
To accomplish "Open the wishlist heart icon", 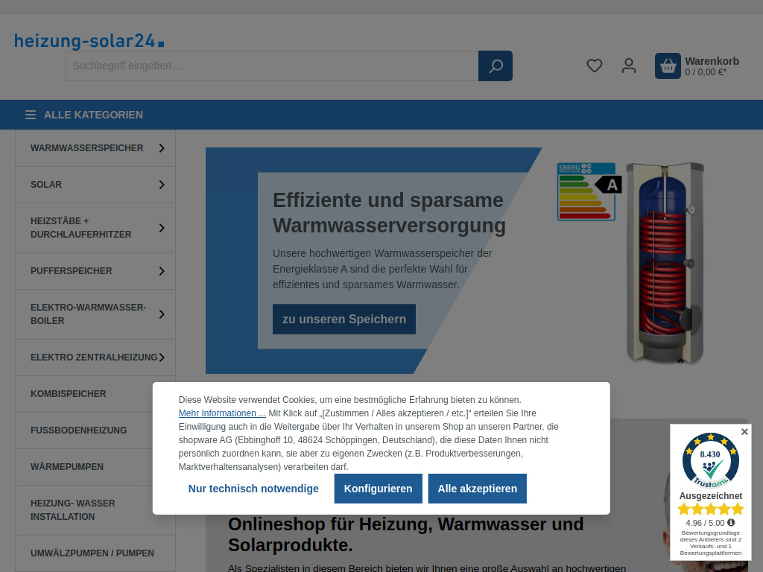I will [594, 66].
